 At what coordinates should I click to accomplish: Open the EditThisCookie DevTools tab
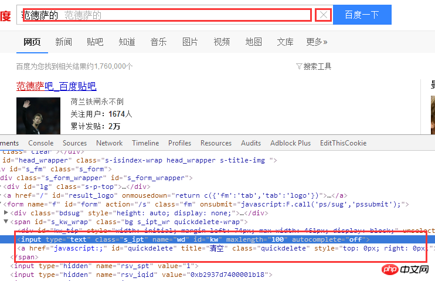tap(343, 143)
